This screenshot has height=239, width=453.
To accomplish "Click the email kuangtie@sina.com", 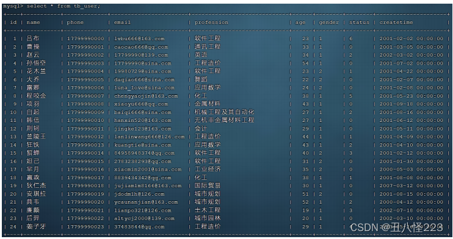I will [x=143, y=145].
